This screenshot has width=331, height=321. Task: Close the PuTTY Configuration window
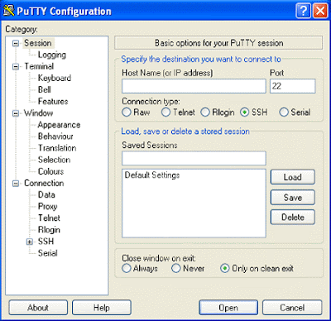pos(320,11)
